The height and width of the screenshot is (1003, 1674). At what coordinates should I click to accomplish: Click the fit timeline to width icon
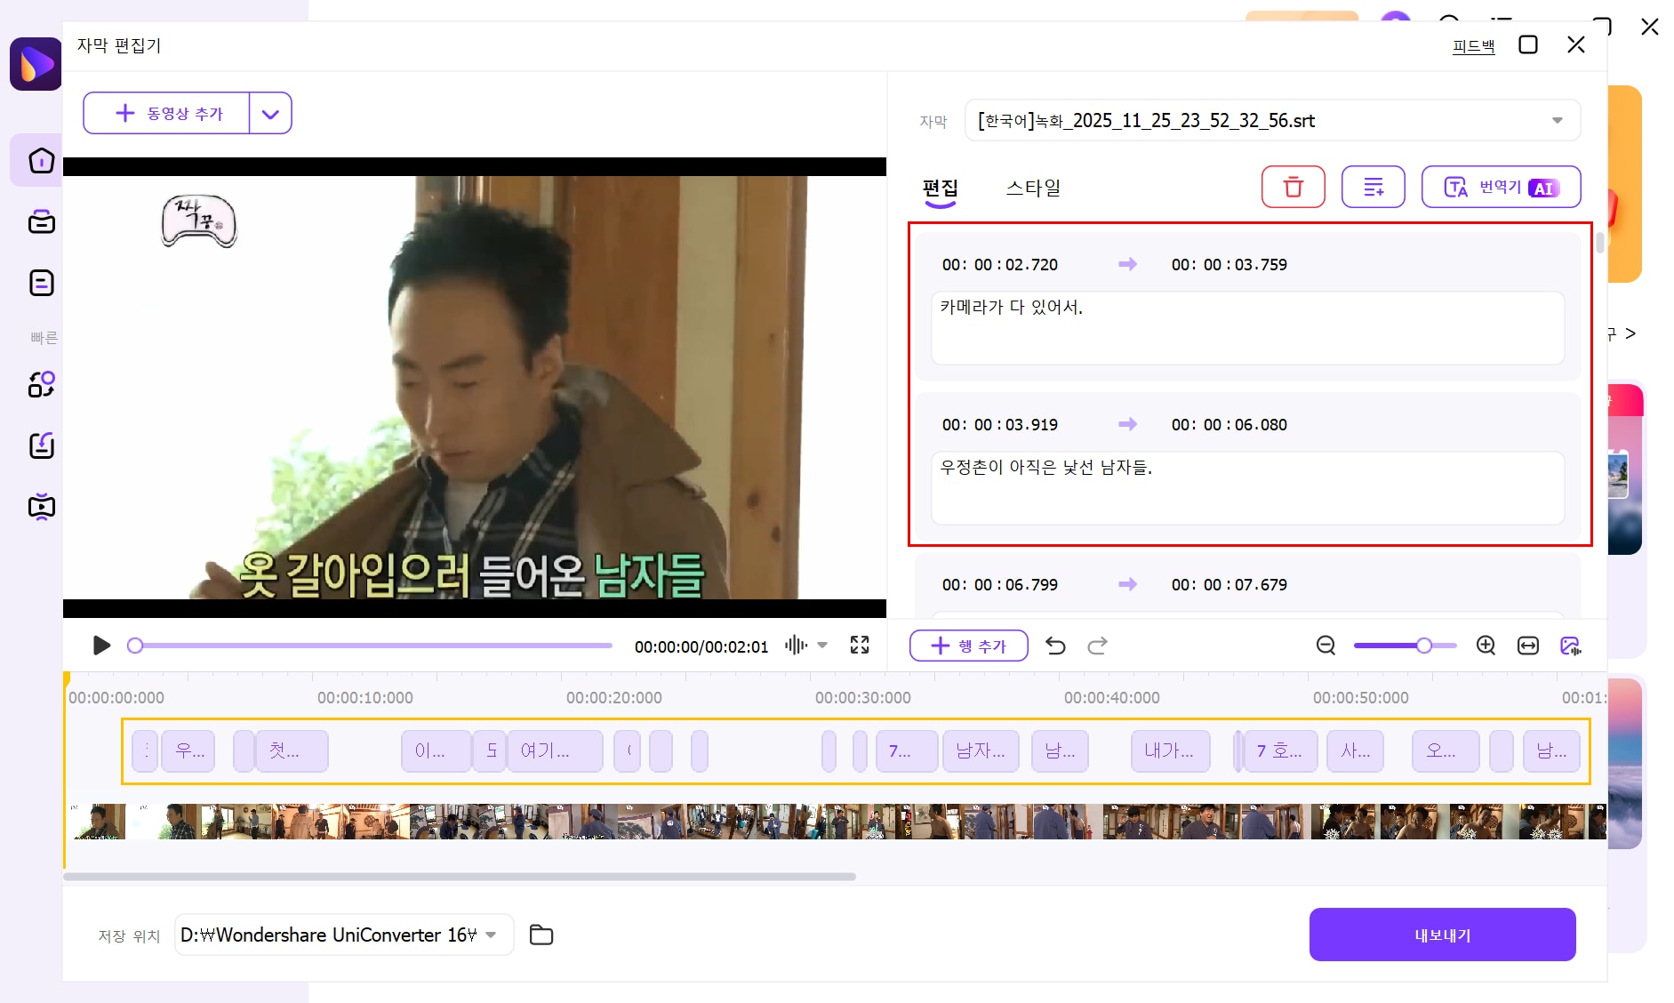pyautogui.click(x=1529, y=646)
